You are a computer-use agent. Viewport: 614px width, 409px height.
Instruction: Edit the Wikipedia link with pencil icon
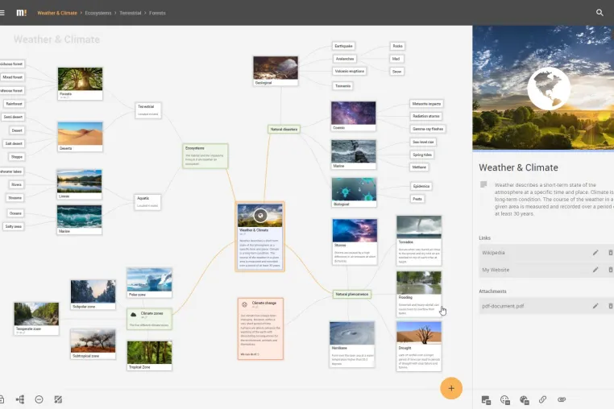point(595,253)
